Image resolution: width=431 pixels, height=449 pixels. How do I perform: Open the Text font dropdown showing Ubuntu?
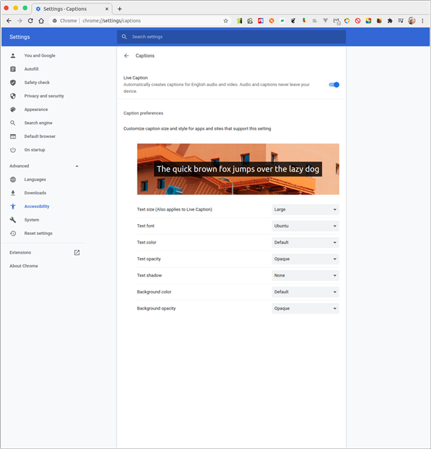pyautogui.click(x=305, y=226)
